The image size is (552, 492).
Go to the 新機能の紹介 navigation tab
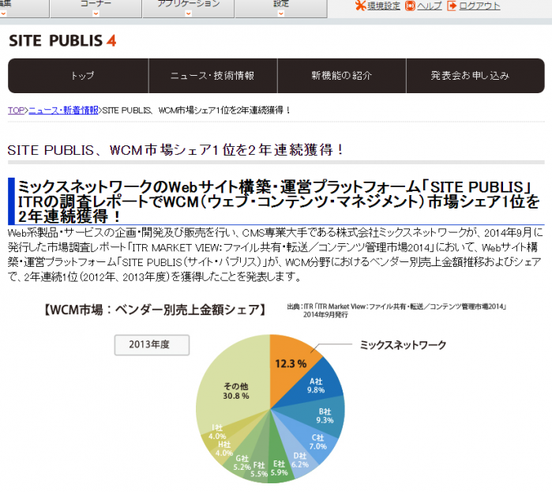click(x=342, y=76)
